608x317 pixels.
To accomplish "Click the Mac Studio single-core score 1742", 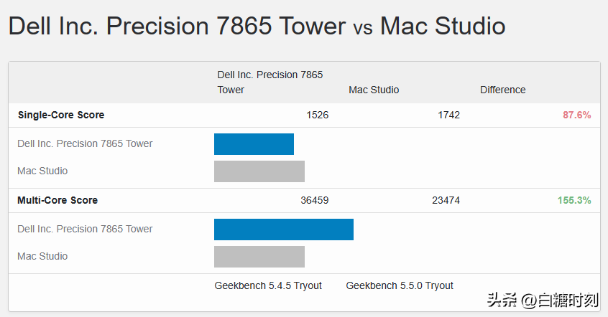I will tap(448, 115).
